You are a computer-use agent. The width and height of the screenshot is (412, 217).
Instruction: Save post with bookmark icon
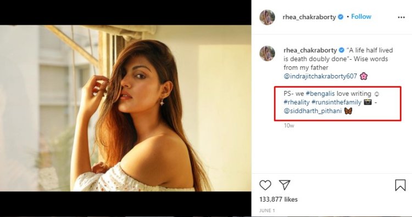[x=400, y=185]
